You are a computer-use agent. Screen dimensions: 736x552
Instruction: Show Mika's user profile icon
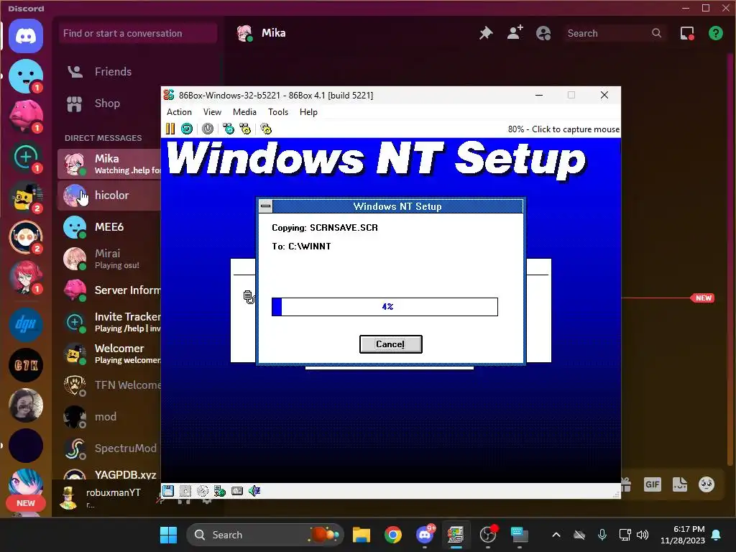pos(543,33)
